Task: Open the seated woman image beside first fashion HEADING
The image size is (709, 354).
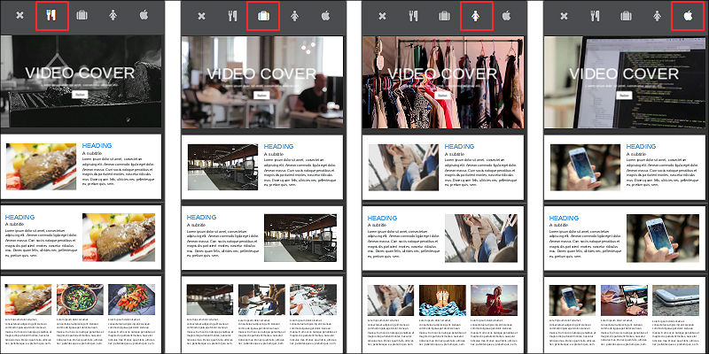Action: click(x=403, y=167)
